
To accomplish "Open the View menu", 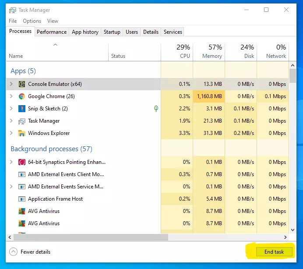I will coord(53,21).
